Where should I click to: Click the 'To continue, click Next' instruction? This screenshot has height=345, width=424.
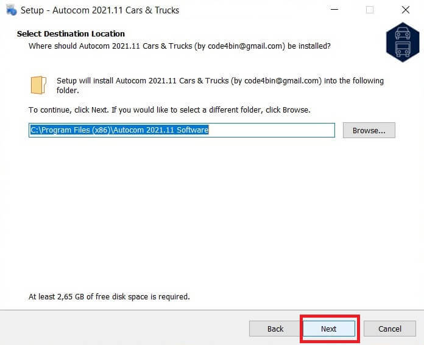click(169, 110)
